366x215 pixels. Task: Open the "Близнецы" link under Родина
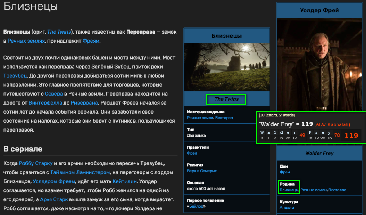(x=289, y=190)
